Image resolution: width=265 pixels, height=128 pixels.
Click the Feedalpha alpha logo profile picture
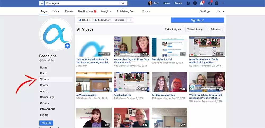point(56,34)
